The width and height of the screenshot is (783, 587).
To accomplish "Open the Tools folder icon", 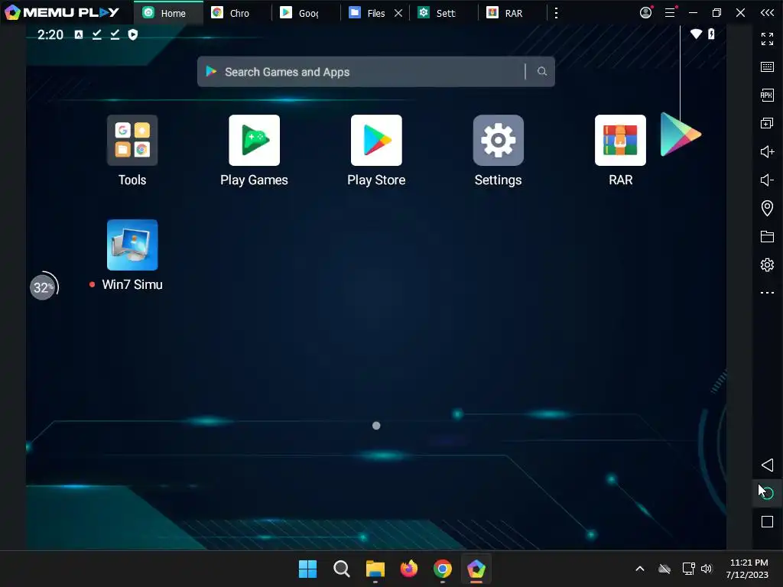I will click(132, 141).
